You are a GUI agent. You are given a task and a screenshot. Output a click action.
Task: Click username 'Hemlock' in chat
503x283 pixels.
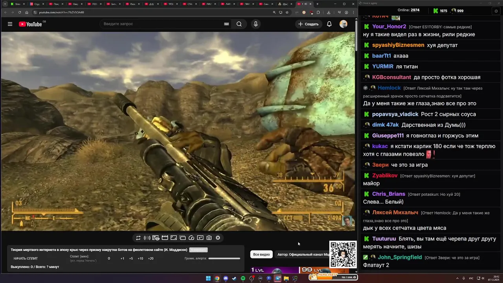pos(389,88)
